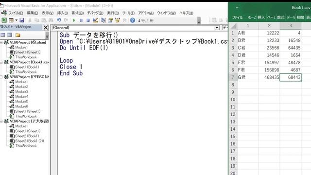Click the Break pause icon
Viewport: 311px width, 175px height.
click(81, 20)
